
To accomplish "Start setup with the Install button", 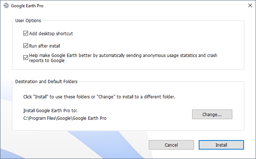I will tap(221, 145).
